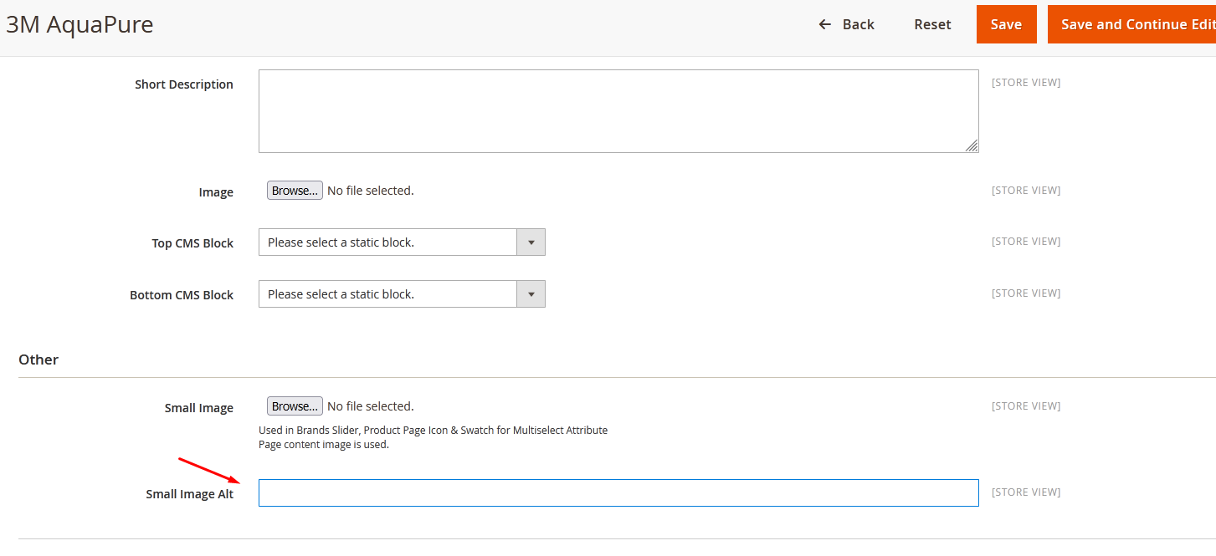Screen dimensions: 1216x556
Task: Click the resize grip of Short Description
Action: click(x=972, y=145)
